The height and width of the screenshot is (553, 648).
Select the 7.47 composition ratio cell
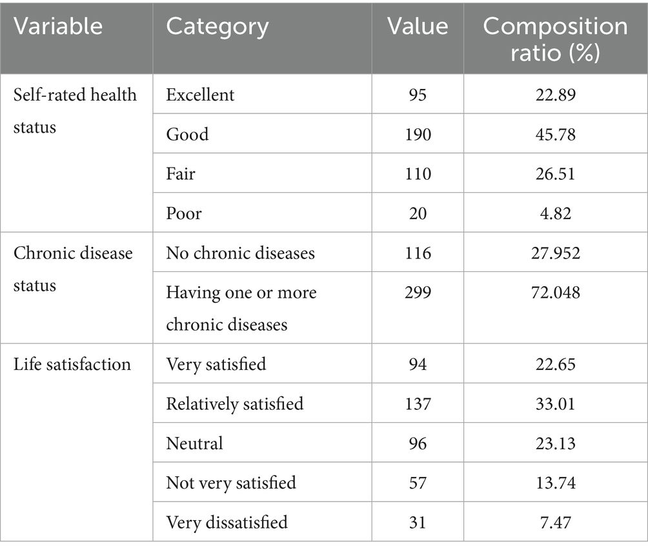pyautogui.click(x=555, y=521)
